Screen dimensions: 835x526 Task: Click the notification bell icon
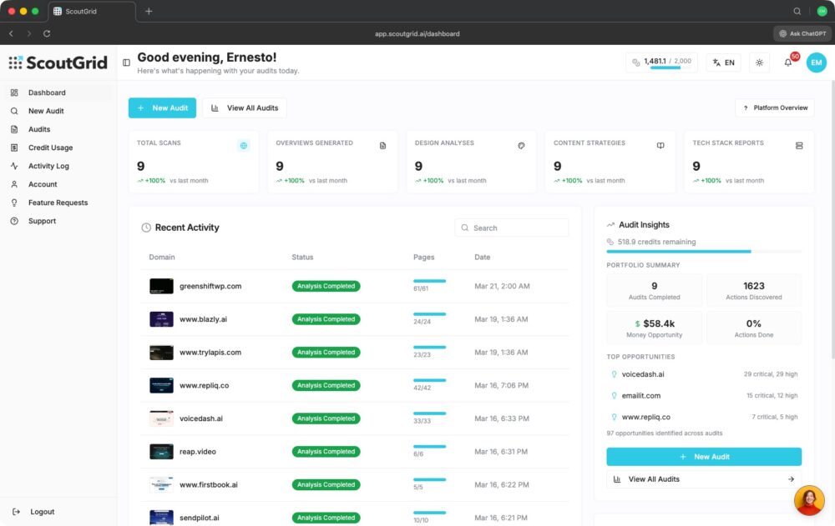click(x=787, y=63)
